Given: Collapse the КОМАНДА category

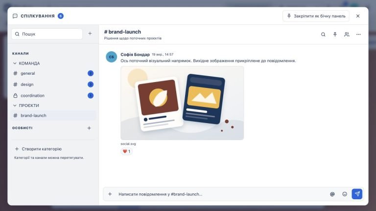Looking at the screenshot, I should 26,63.
